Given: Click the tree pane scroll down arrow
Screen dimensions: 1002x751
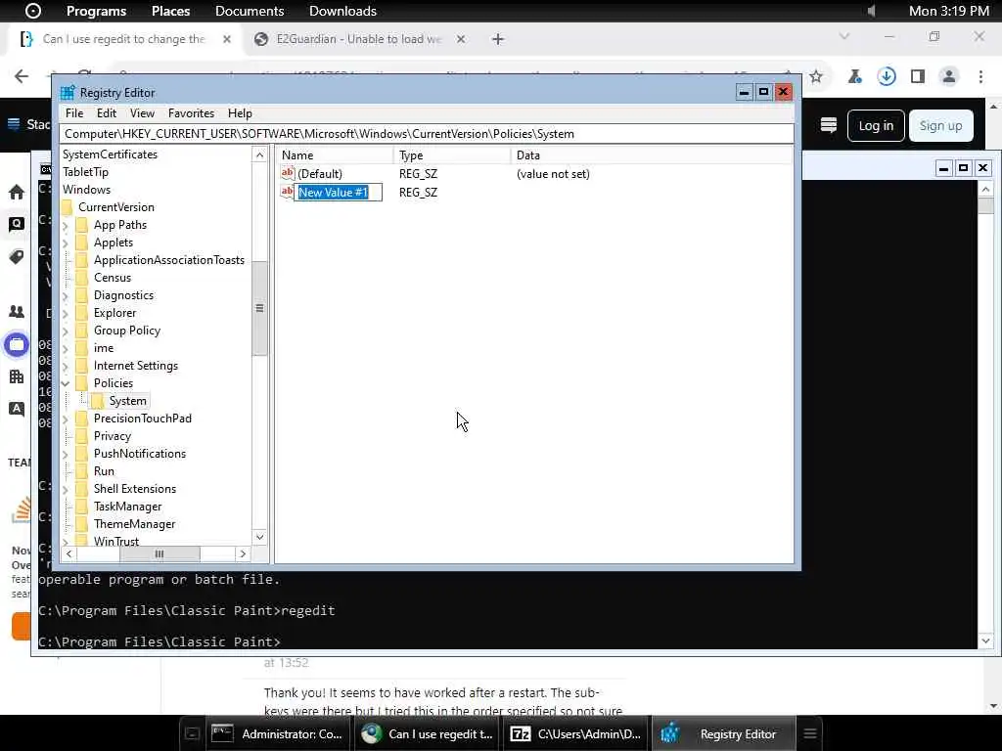Looking at the screenshot, I should click(259, 537).
